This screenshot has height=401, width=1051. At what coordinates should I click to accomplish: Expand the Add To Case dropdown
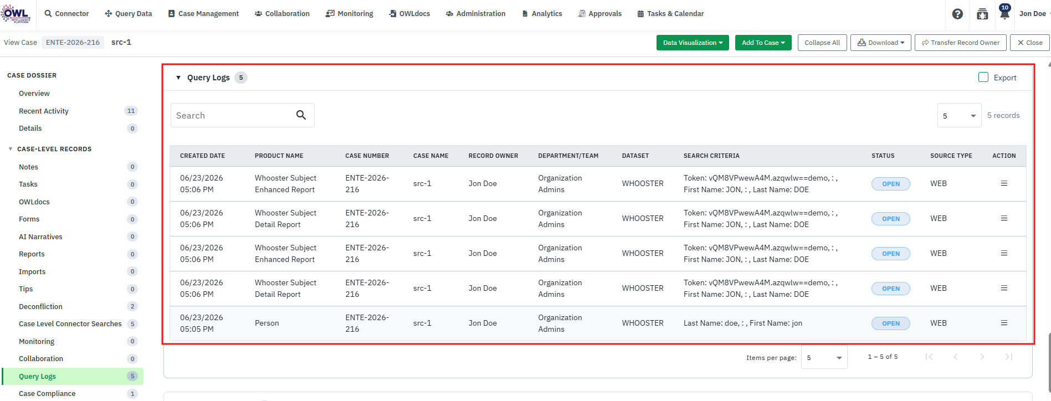click(763, 43)
